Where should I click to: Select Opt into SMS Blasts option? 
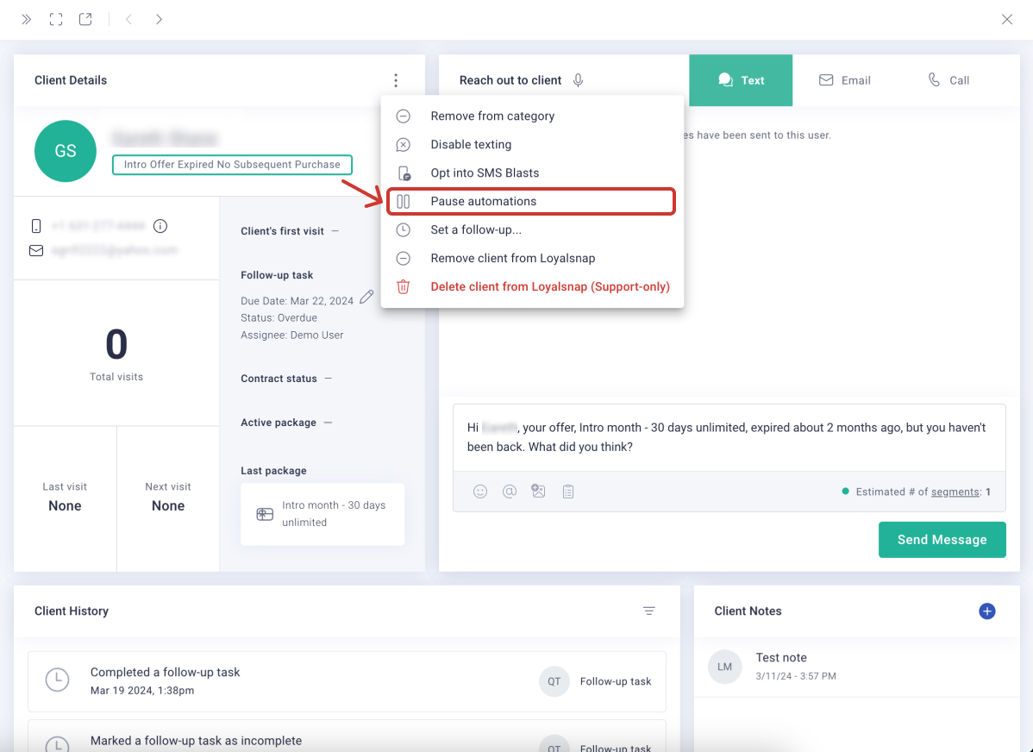[485, 172]
